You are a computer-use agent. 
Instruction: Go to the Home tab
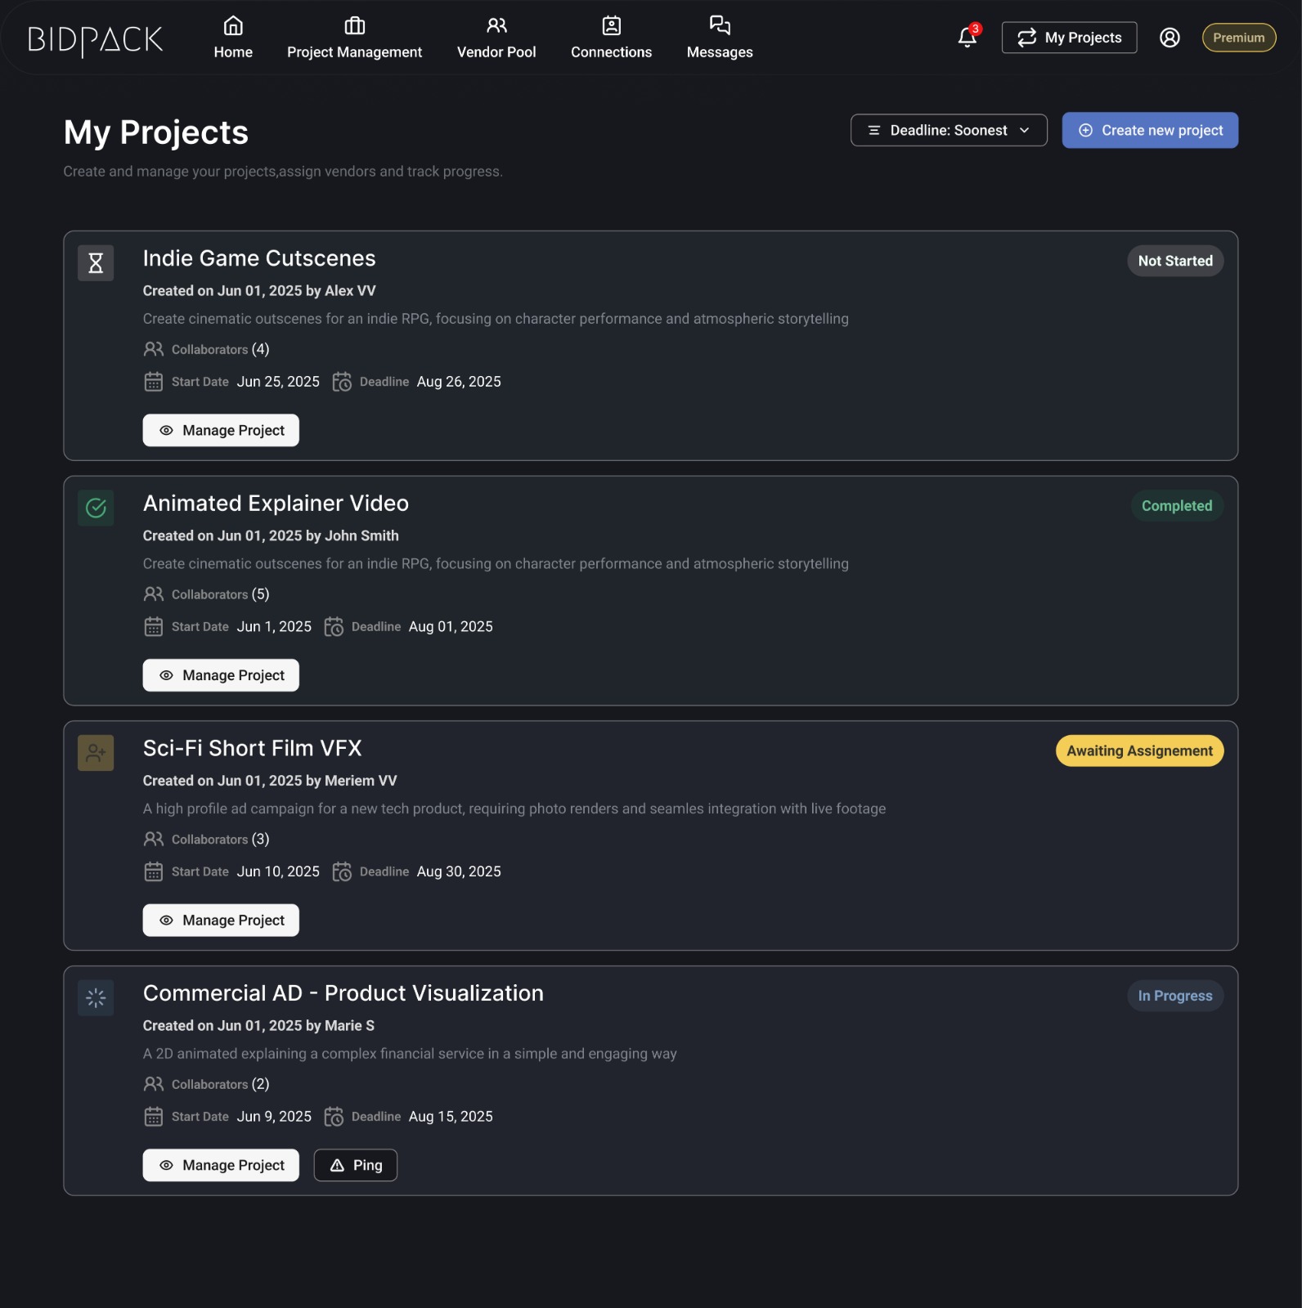point(233,38)
